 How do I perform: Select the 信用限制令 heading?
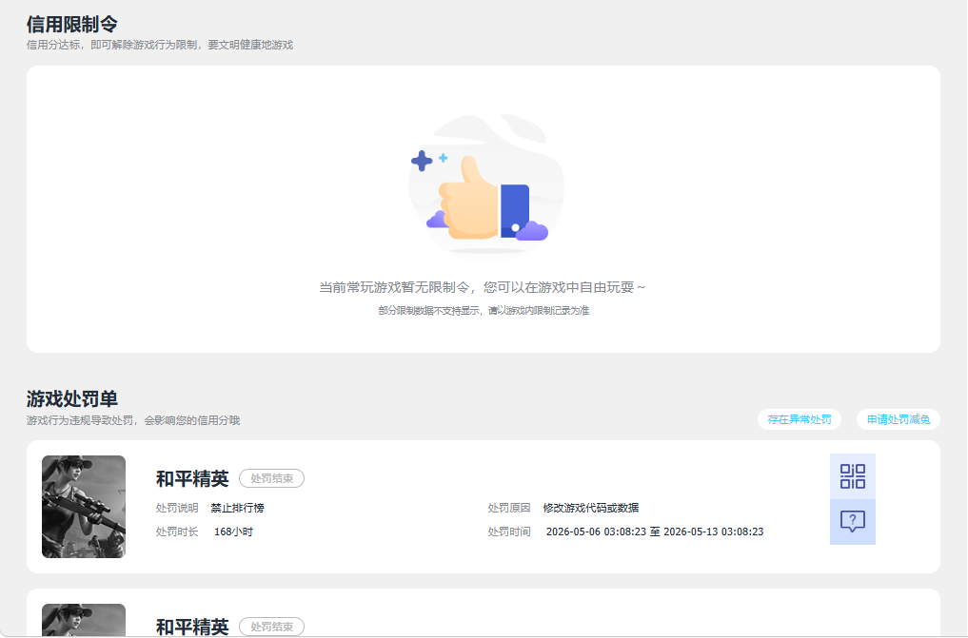pos(72,24)
